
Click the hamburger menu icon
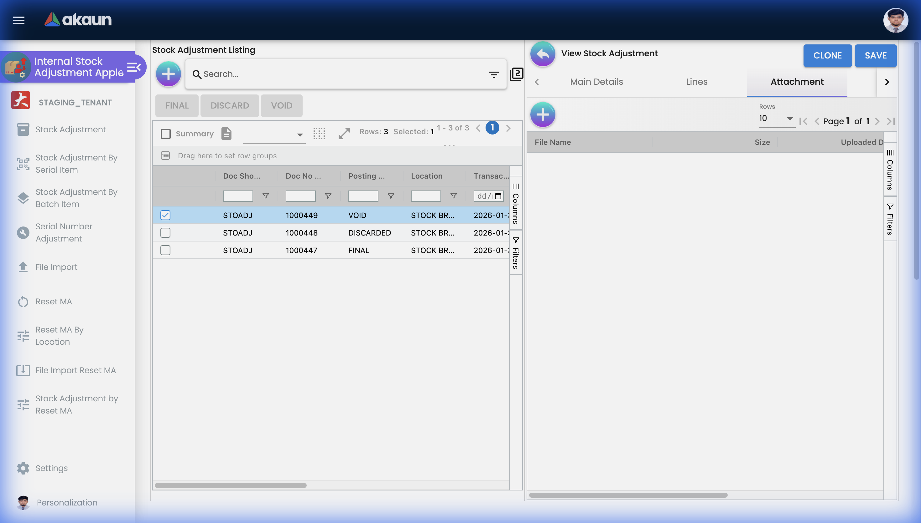pyautogui.click(x=19, y=20)
